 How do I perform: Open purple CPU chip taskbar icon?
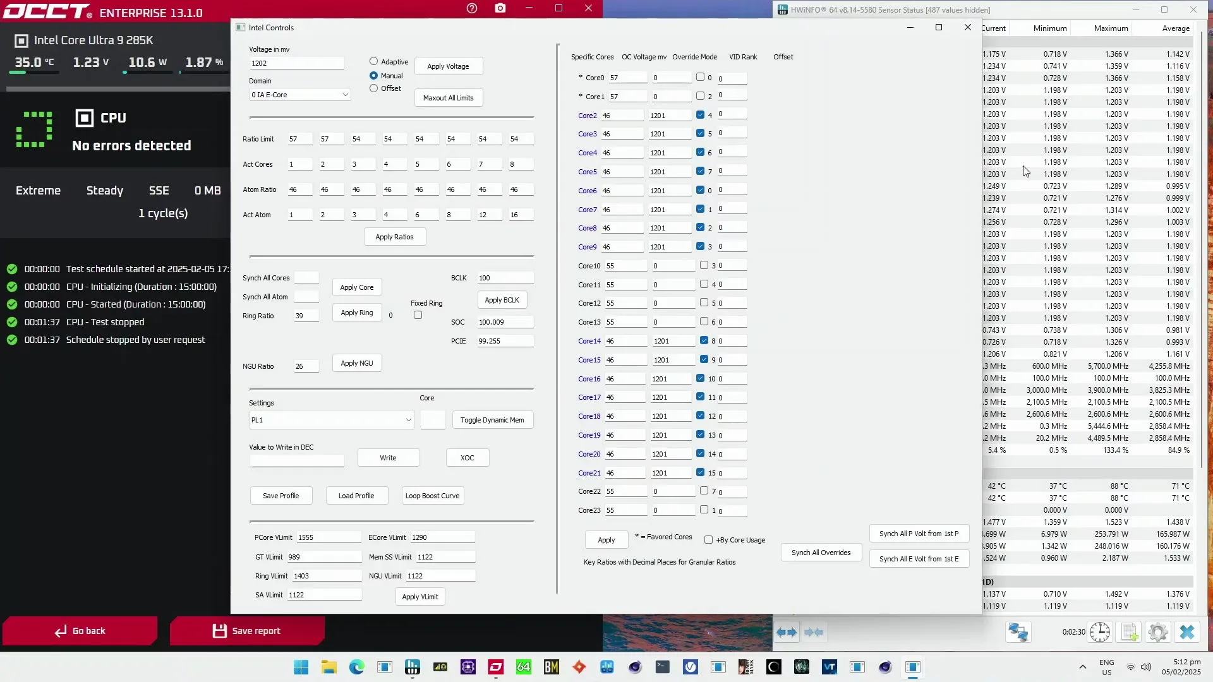pos(468,667)
